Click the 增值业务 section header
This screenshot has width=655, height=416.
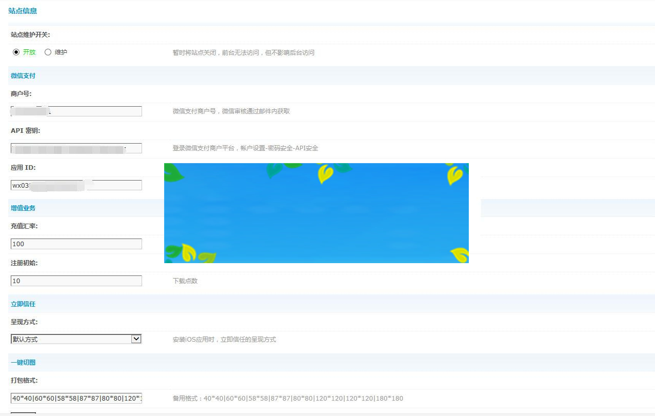[23, 208]
